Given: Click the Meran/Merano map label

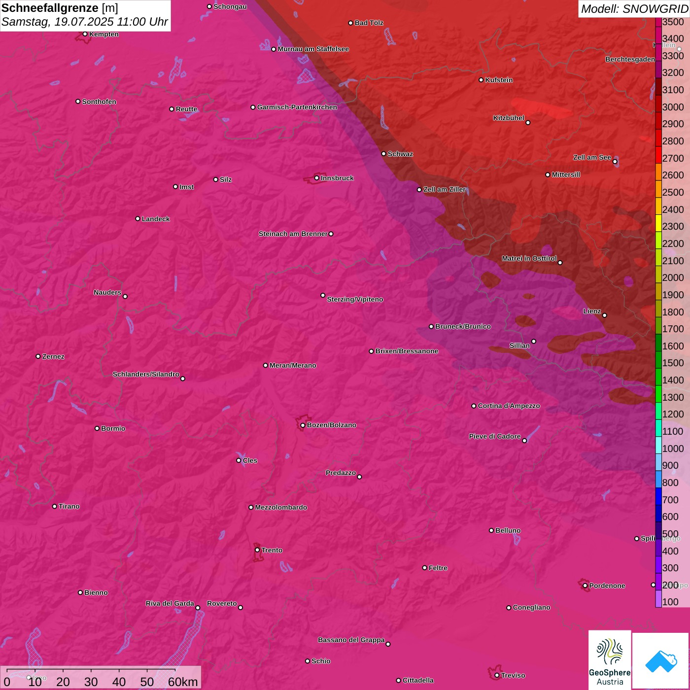Looking at the screenshot, I should [x=293, y=365].
